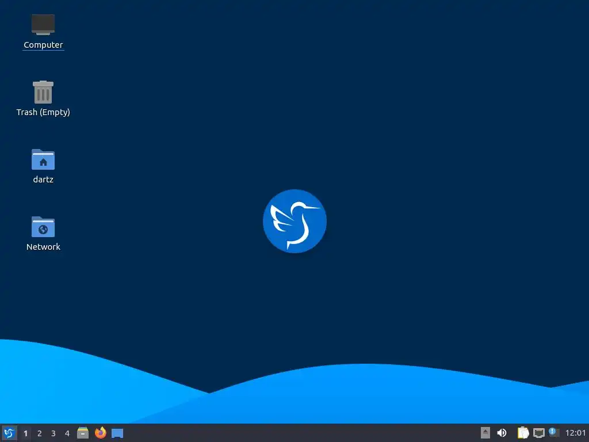Open the clipboard manager tray icon
Screen dimensions: 589x442
[523, 433]
